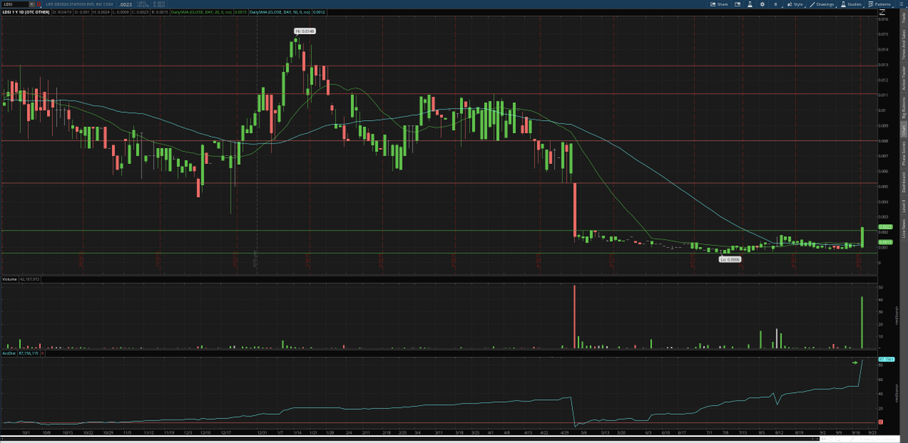Screen dimensions: 908x443
Task: Click the Lo: 0.0006 price bubble
Action: (x=729, y=259)
